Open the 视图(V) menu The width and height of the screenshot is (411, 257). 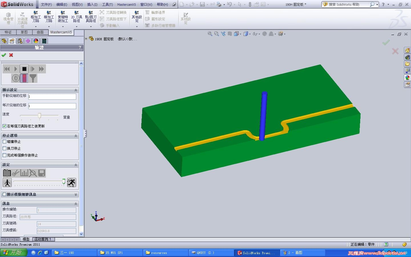pyautogui.click(x=77, y=5)
